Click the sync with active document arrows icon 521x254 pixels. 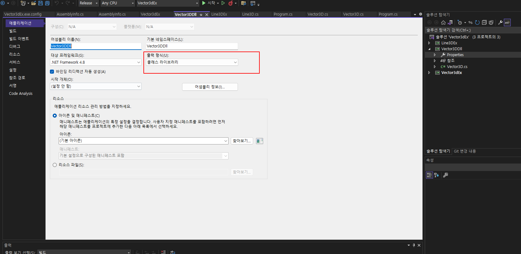pos(470,22)
